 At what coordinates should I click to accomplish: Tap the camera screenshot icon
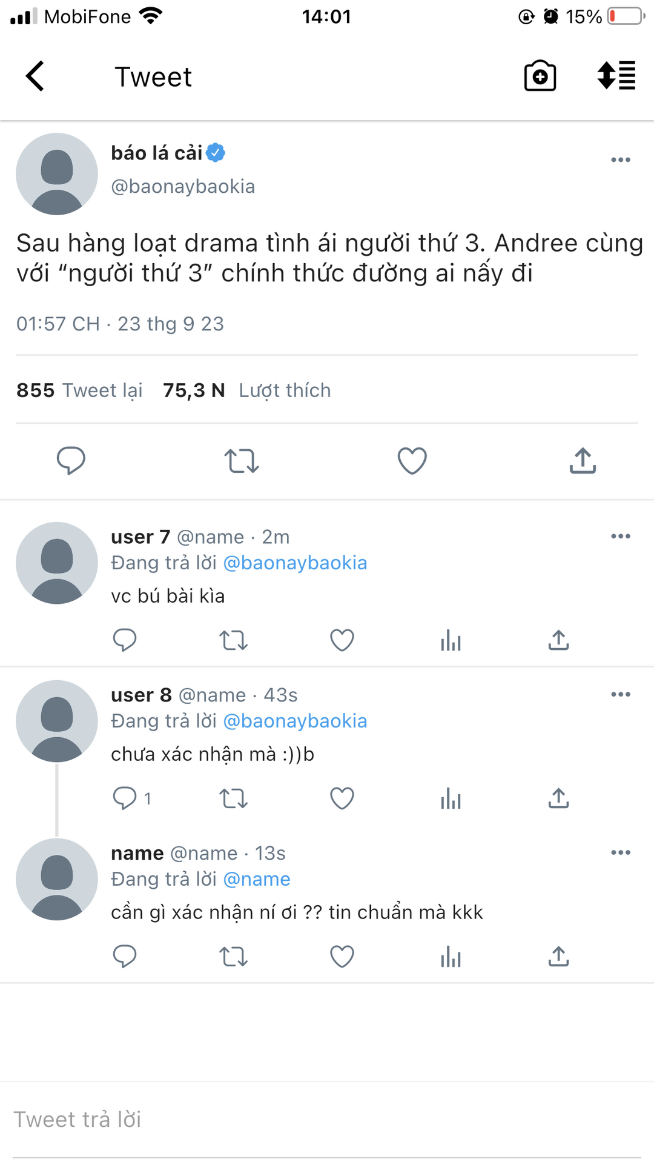click(x=540, y=76)
